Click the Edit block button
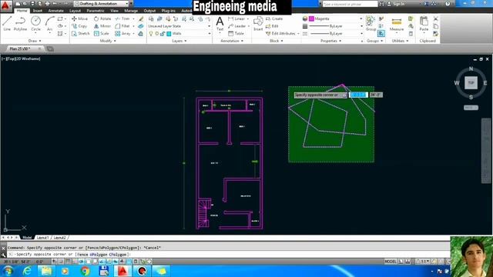The image size is (493, 277). point(272,26)
